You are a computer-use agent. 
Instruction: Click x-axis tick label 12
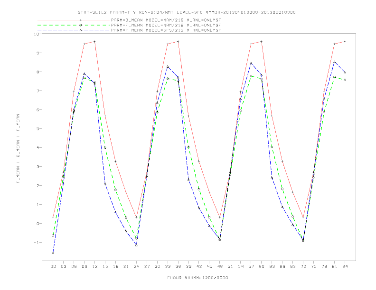pyautogui.click(x=95, y=266)
